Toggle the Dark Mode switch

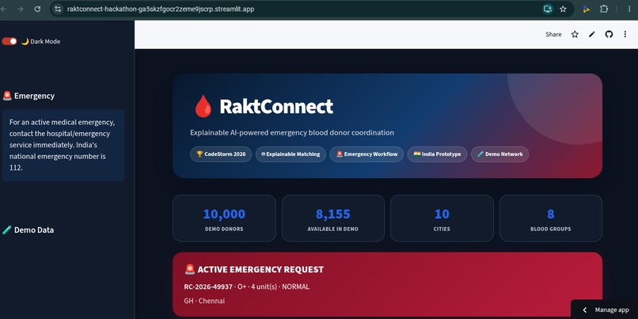[x=9, y=41]
